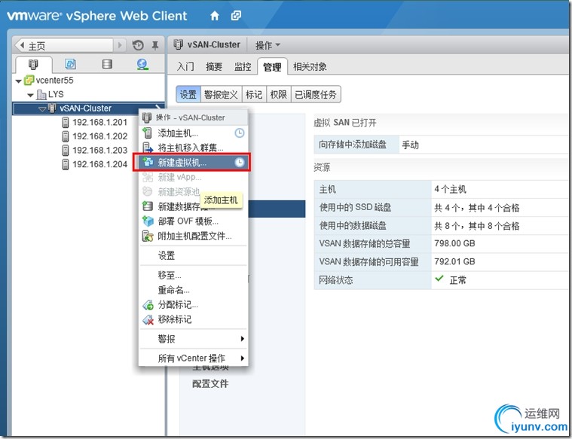572x439 pixels.
Task: Choose 附加主机配置文件 menu item
Action: [194, 236]
